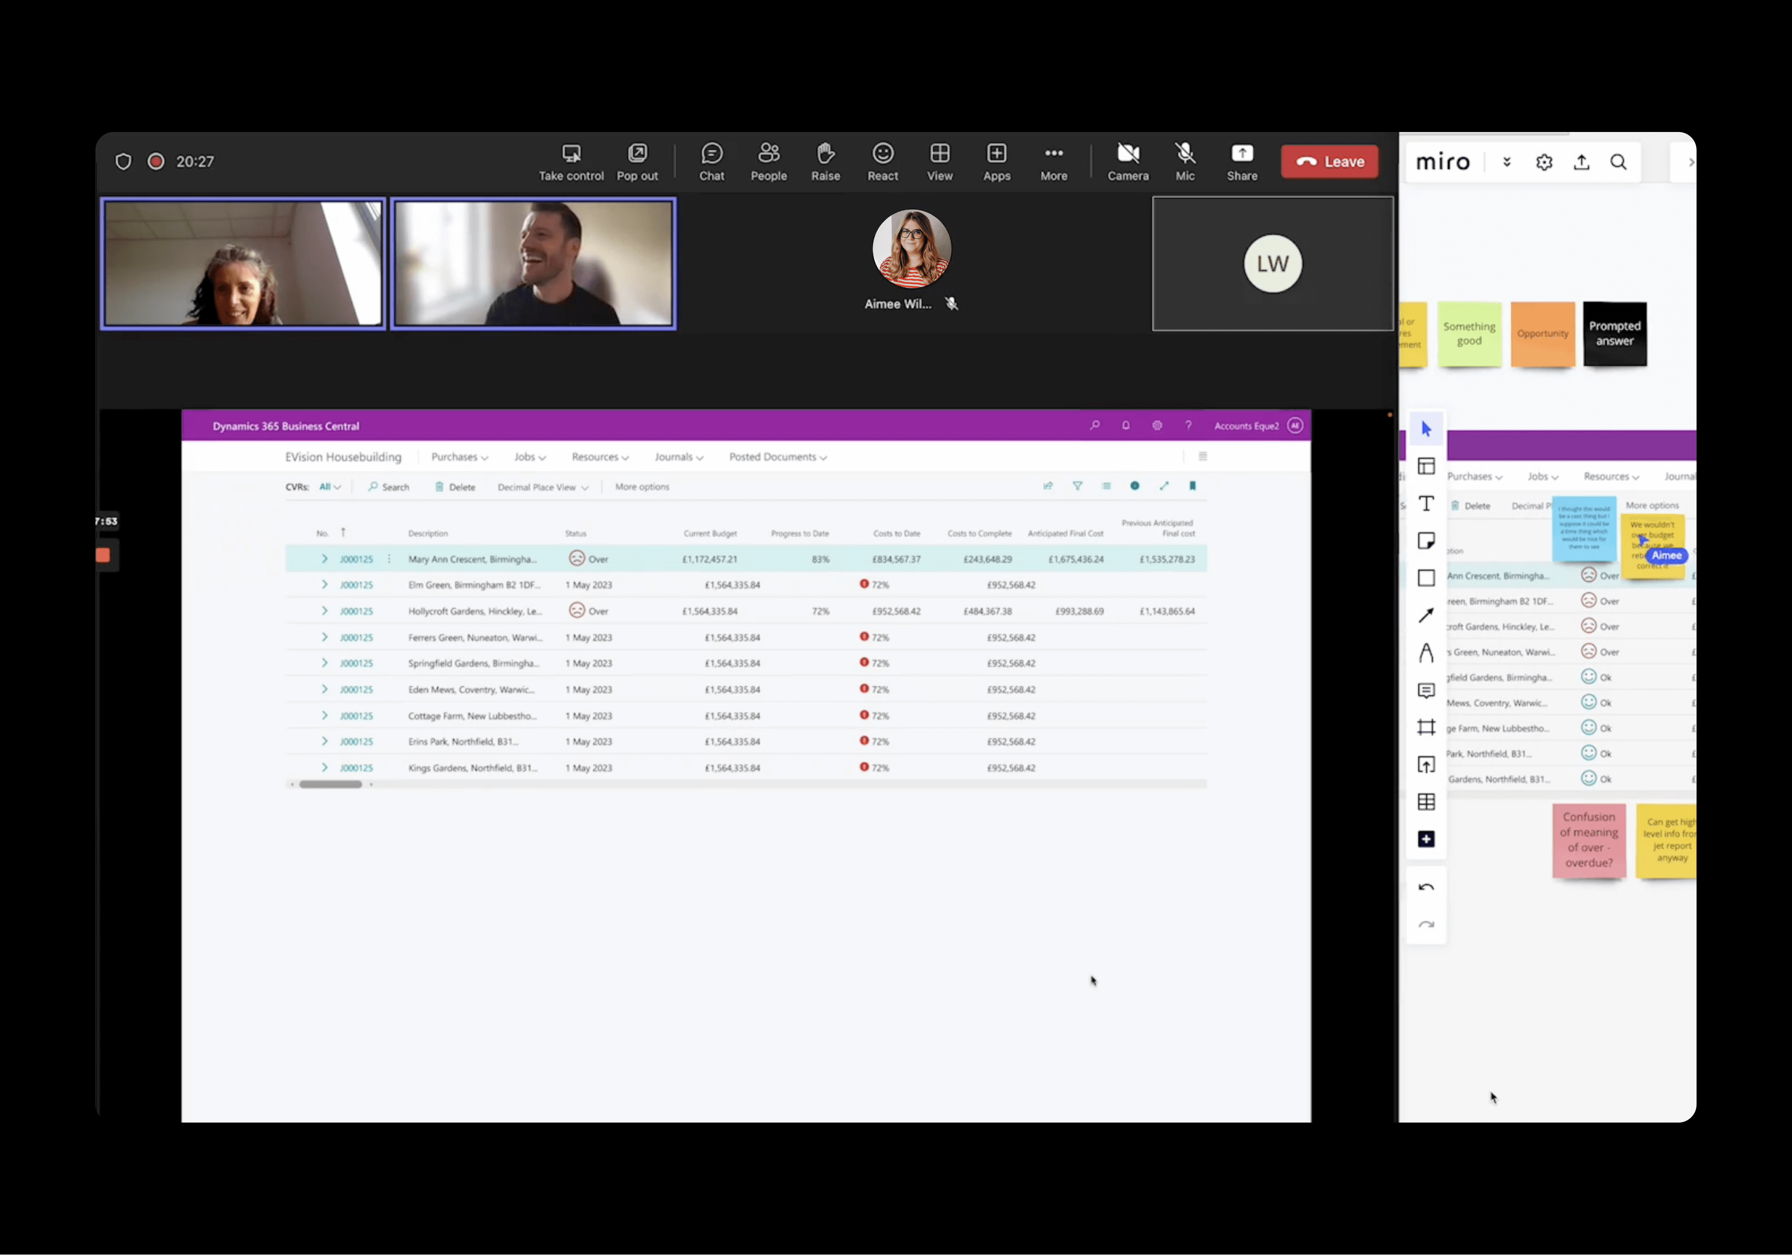
Task: Click the red Leave call button
Action: 1329,161
